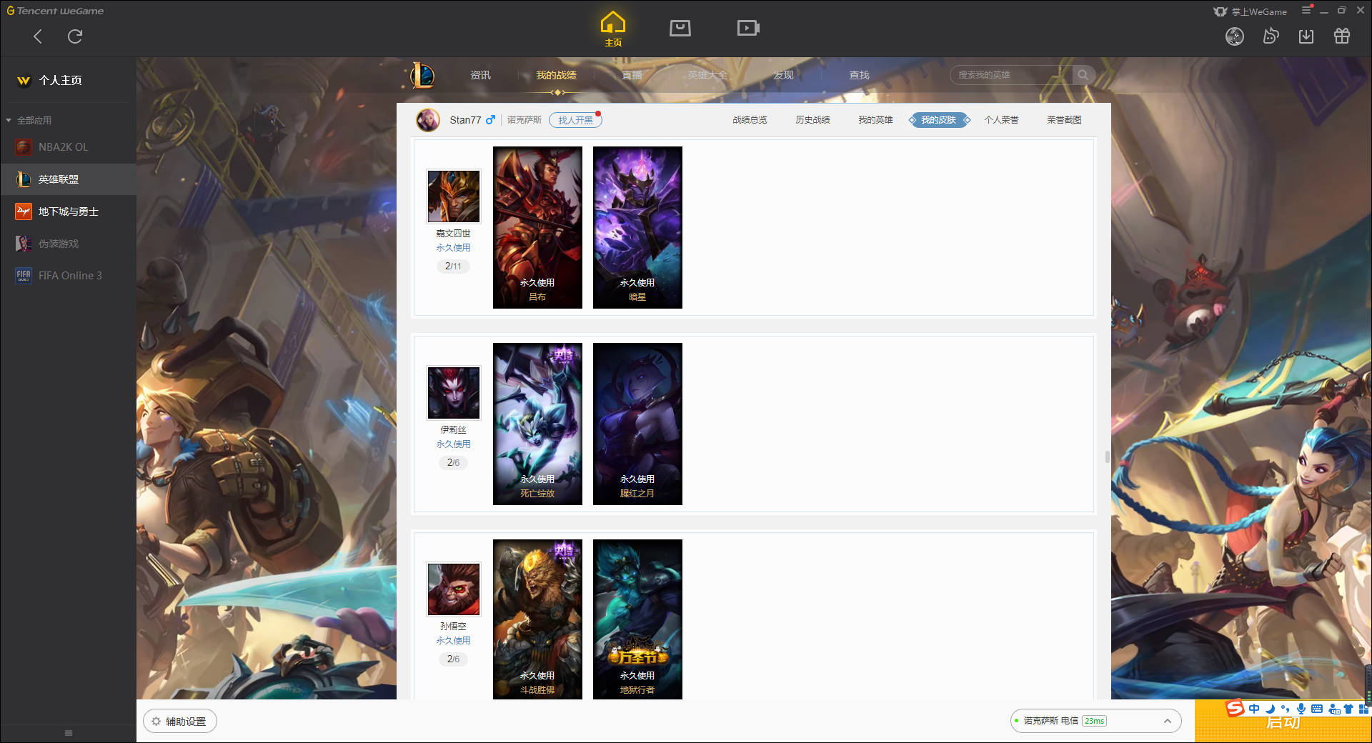
Task: Open the 斗战胜佛 skin card
Action: 537,619
